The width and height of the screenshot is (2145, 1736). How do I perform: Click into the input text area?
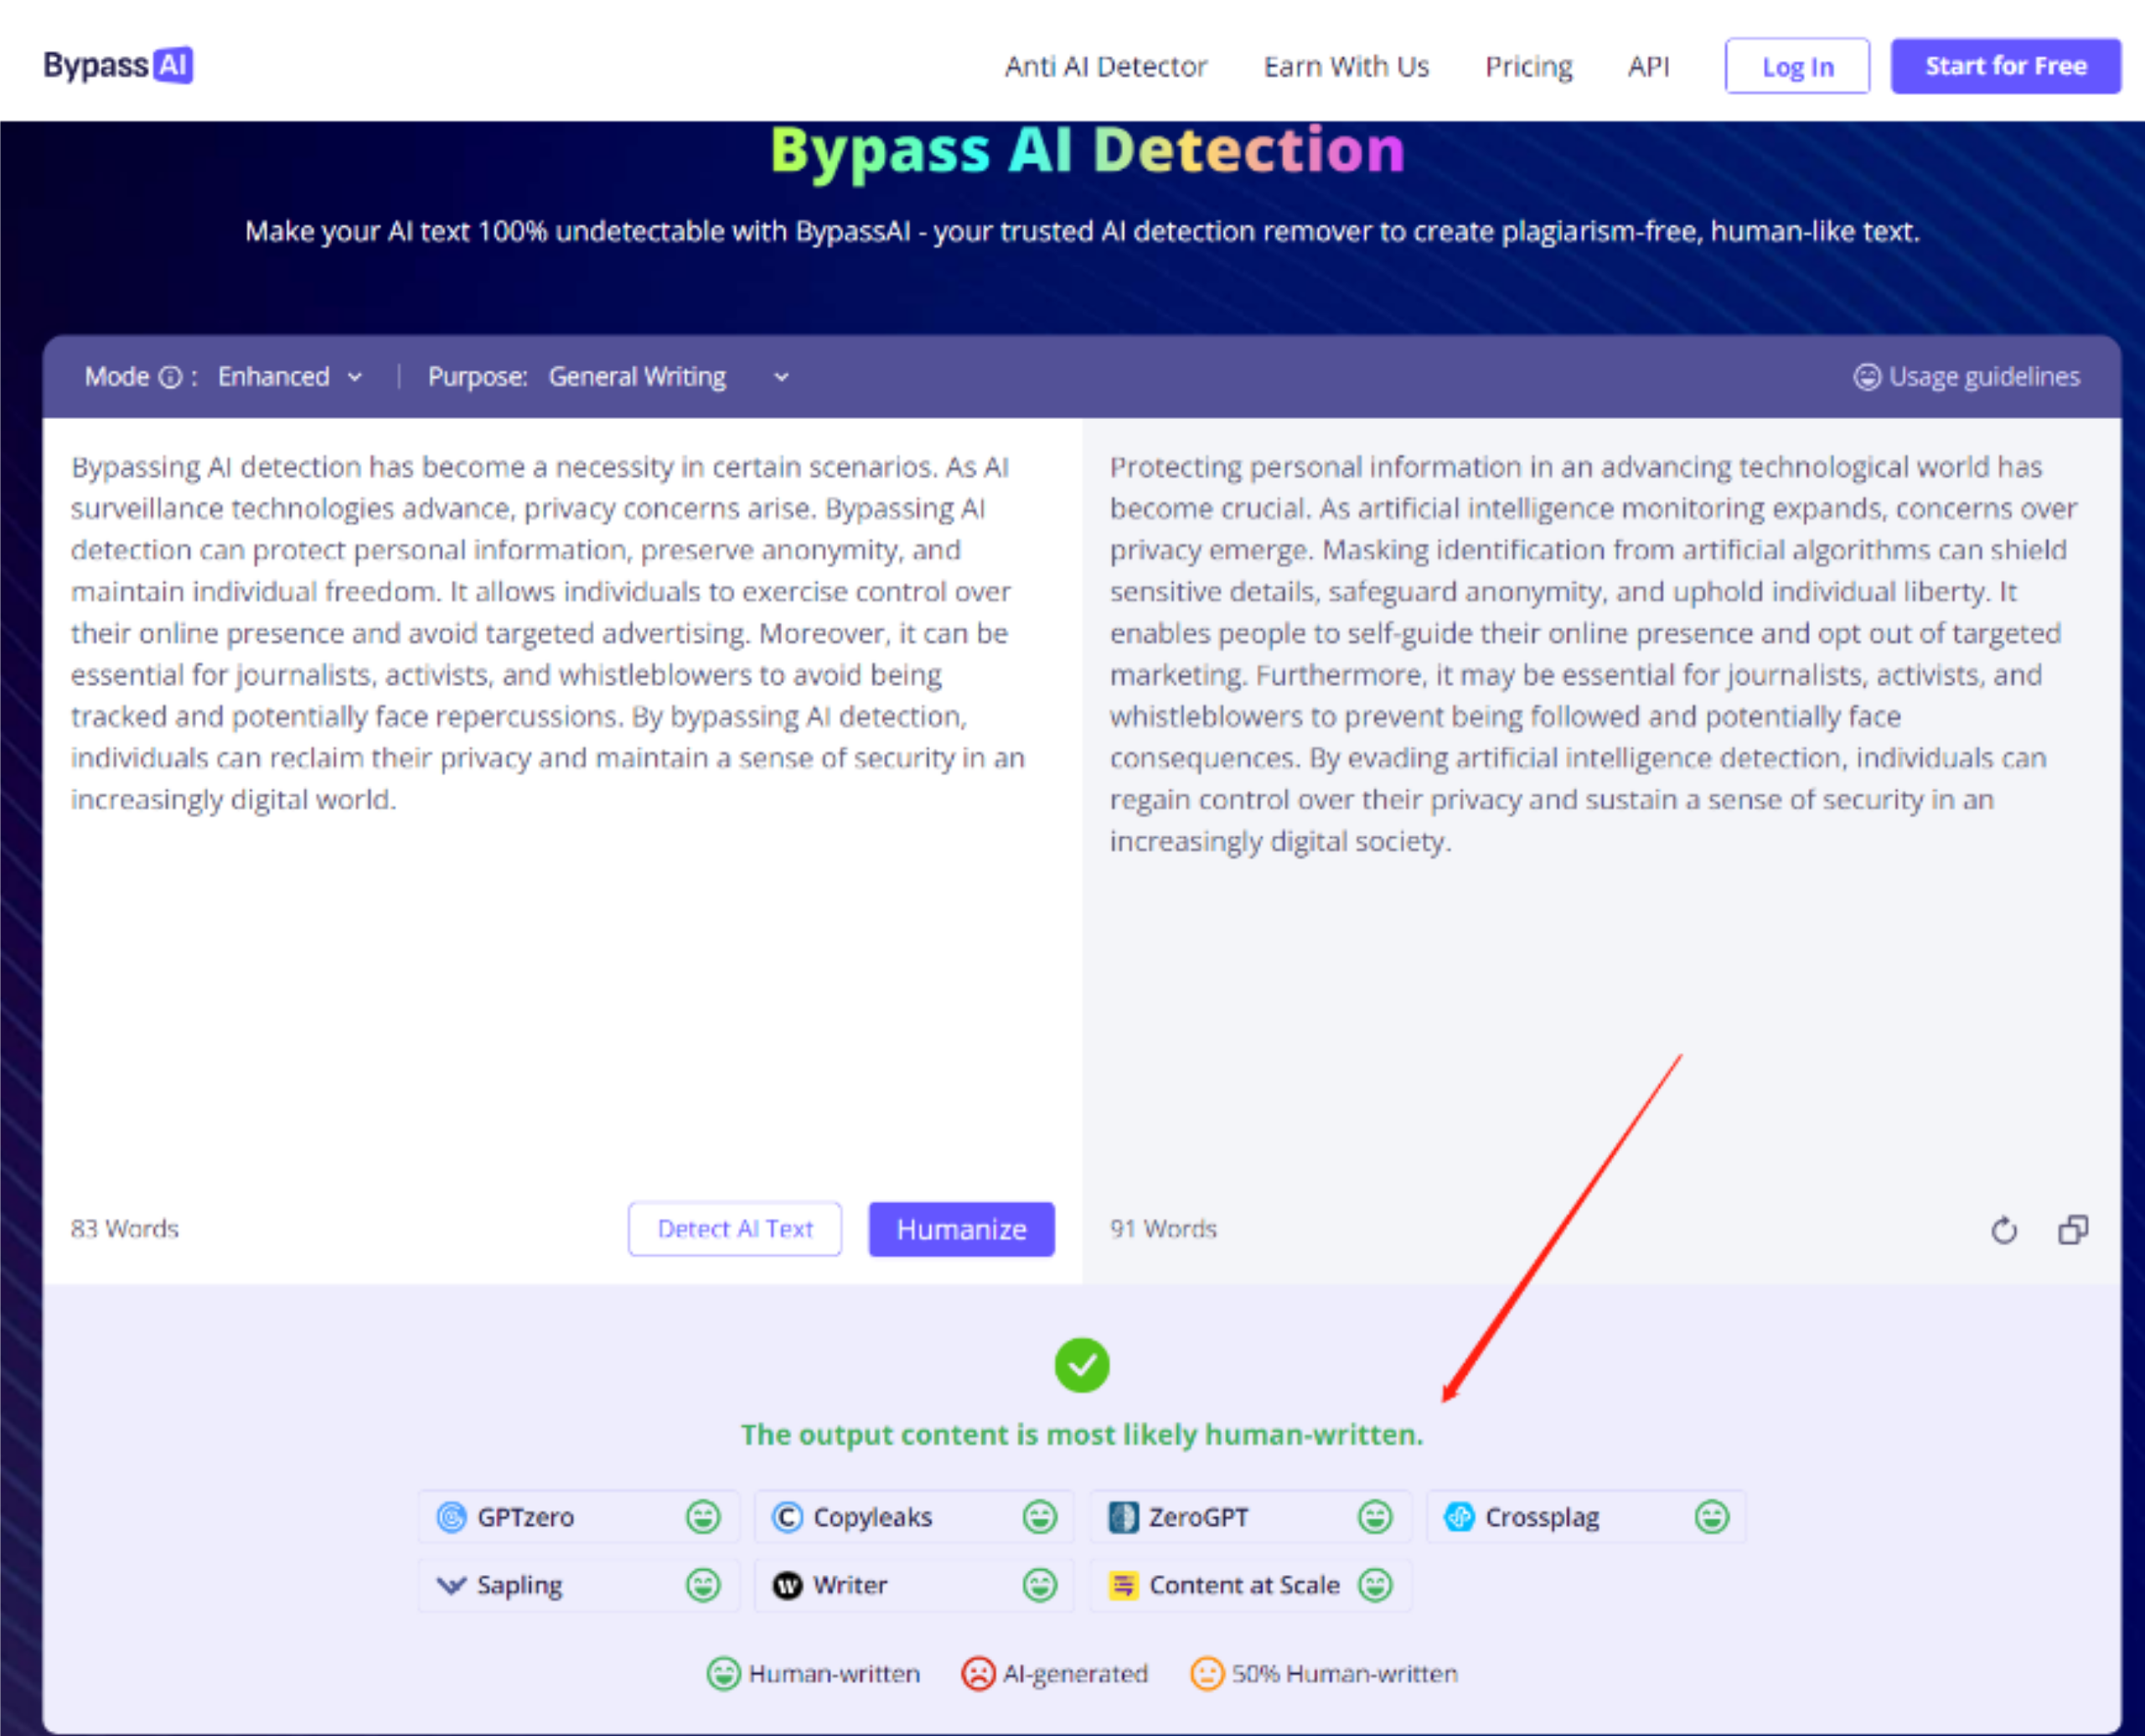click(x=562, y=800)
